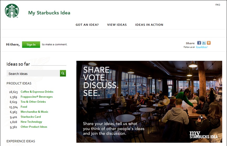Click the green Sign In button
Viewport: 227px width, 146px height.
tap(31, 45)
